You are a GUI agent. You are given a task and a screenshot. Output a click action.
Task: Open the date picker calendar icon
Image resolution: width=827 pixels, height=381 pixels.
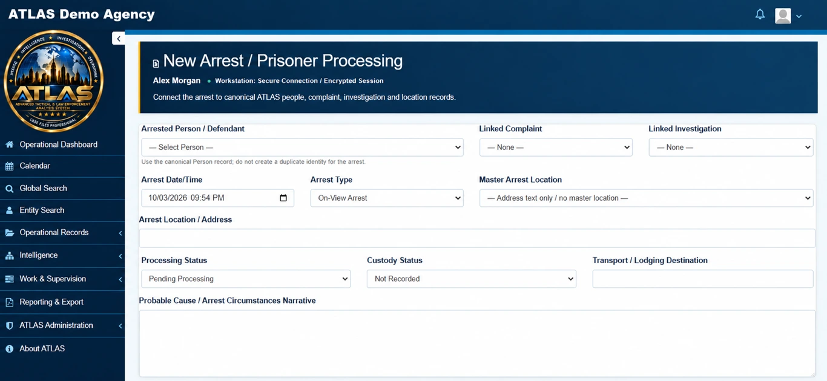283,198
